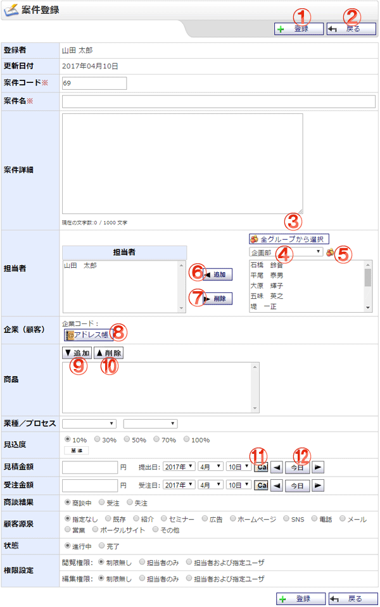Select the 70% 見込度 radio
Screen dimensions: 380x607
click(x=156, y=439)
